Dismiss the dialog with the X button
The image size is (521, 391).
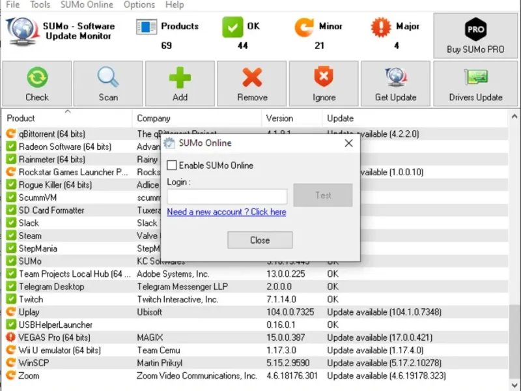point(348,143)
